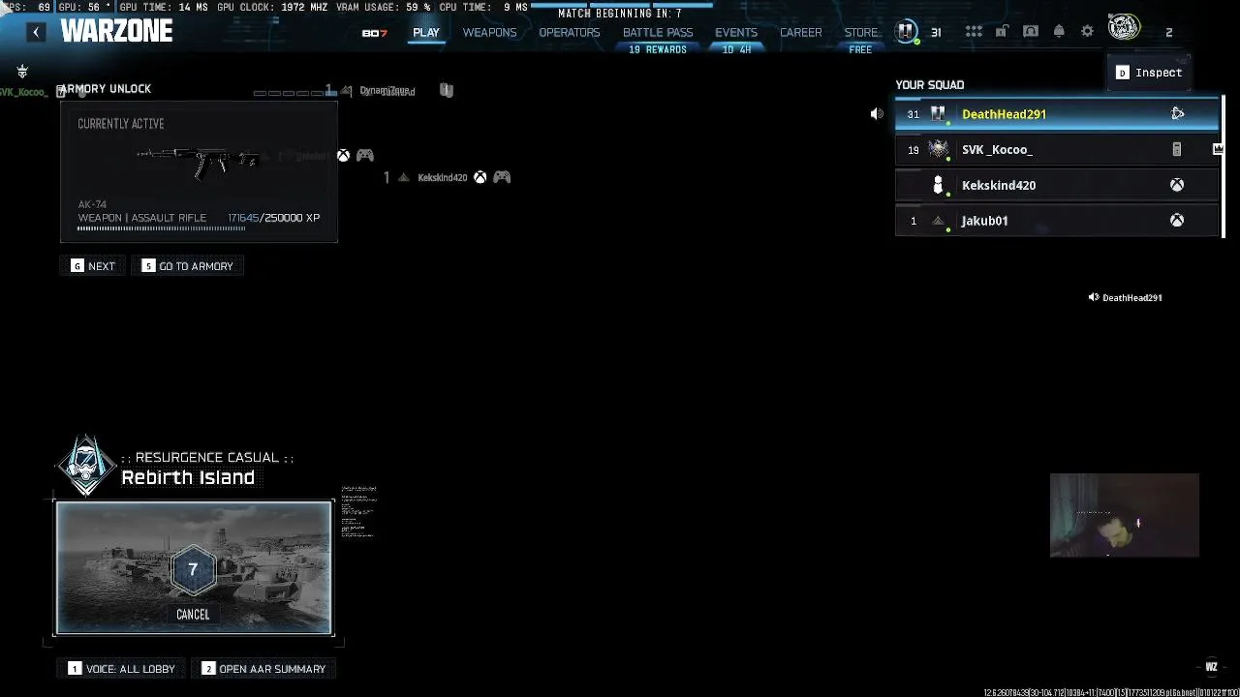Click the DeathHead291 voice chat indicator
The height and width of the screenshot is (697, 1240).
[x=1125, y=298]
